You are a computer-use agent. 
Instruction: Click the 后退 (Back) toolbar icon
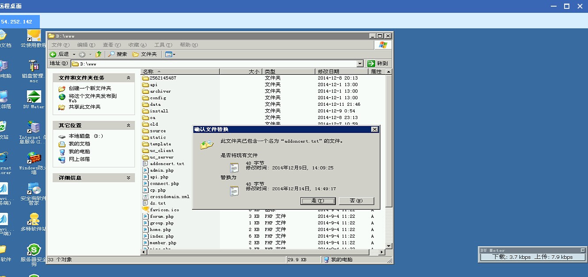coord(58,54)
